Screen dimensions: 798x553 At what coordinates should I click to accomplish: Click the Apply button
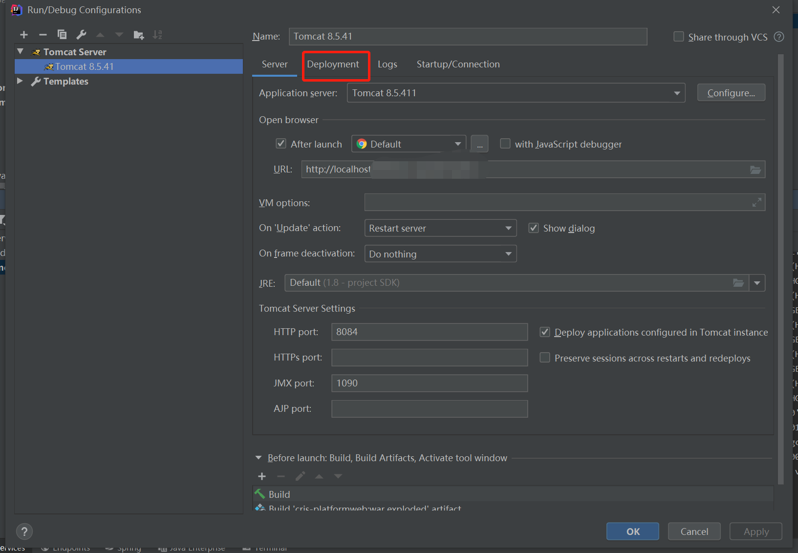click(x=756, y=532)
